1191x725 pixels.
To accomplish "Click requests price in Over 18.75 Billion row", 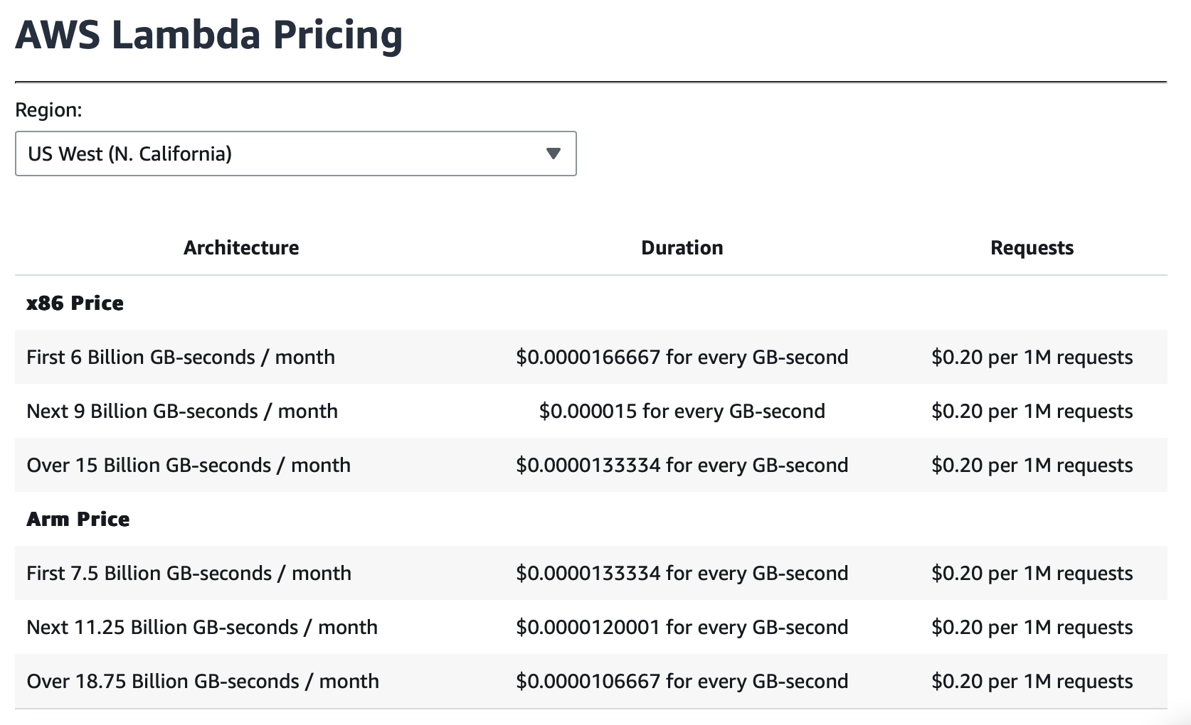I will click(x=1032, y=681).
